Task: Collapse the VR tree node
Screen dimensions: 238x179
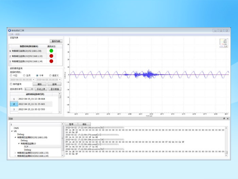Action: [12, 131]
